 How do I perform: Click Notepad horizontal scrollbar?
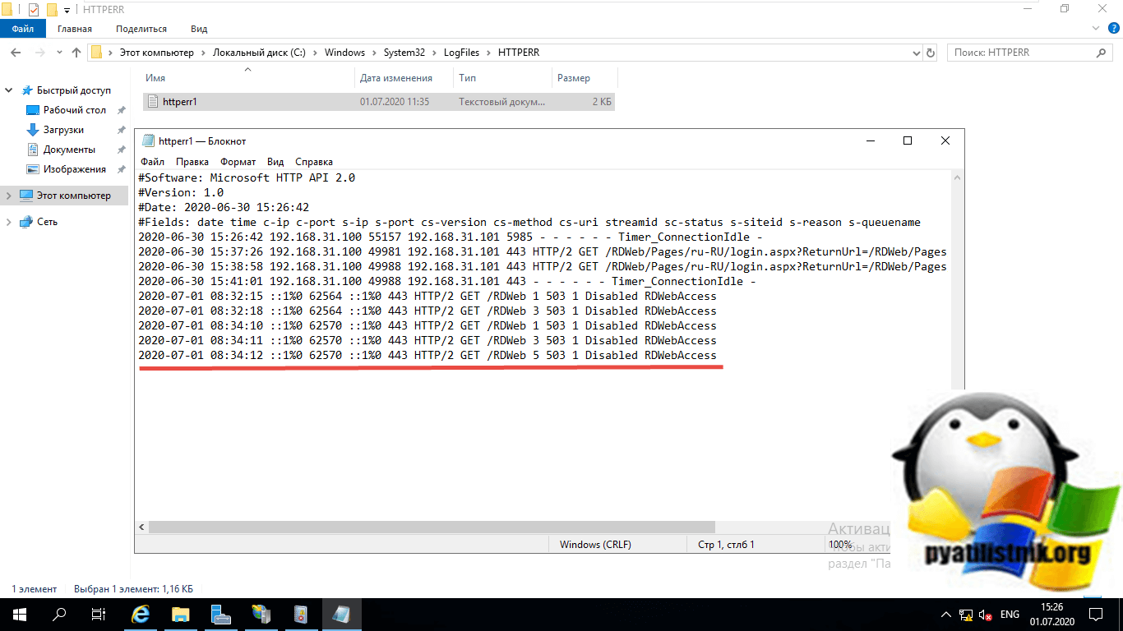click(x=431, y=527)
